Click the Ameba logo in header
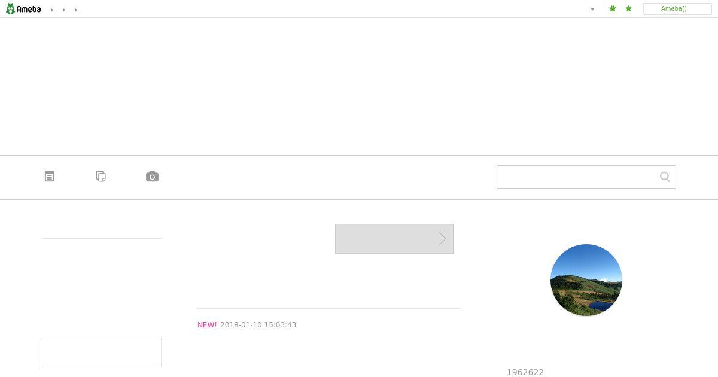 (x=23, y=9)
